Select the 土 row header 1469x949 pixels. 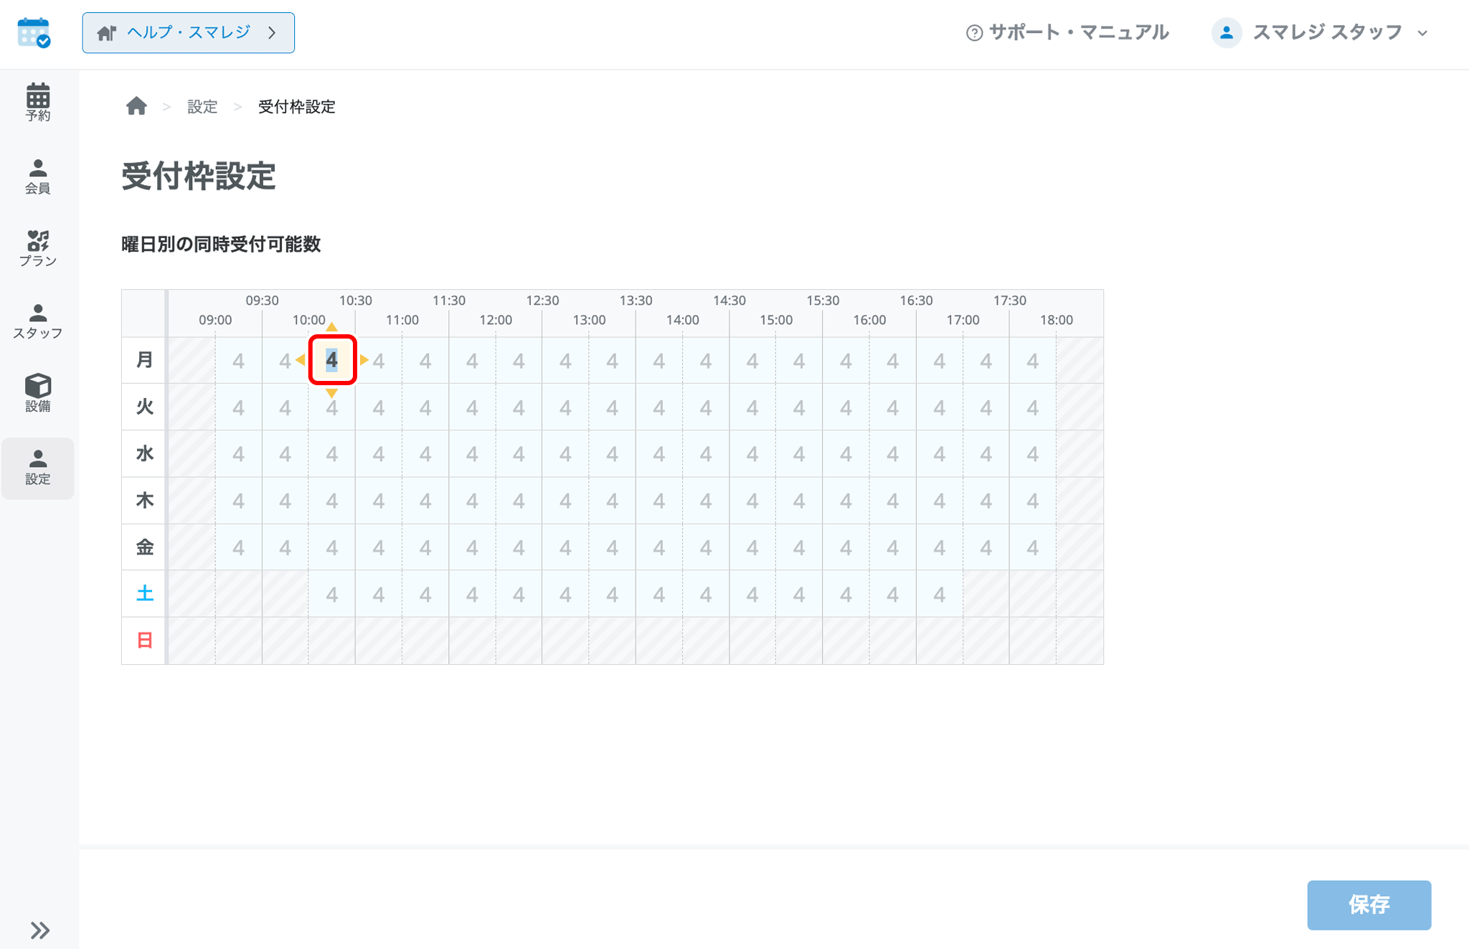coord(144,594)
